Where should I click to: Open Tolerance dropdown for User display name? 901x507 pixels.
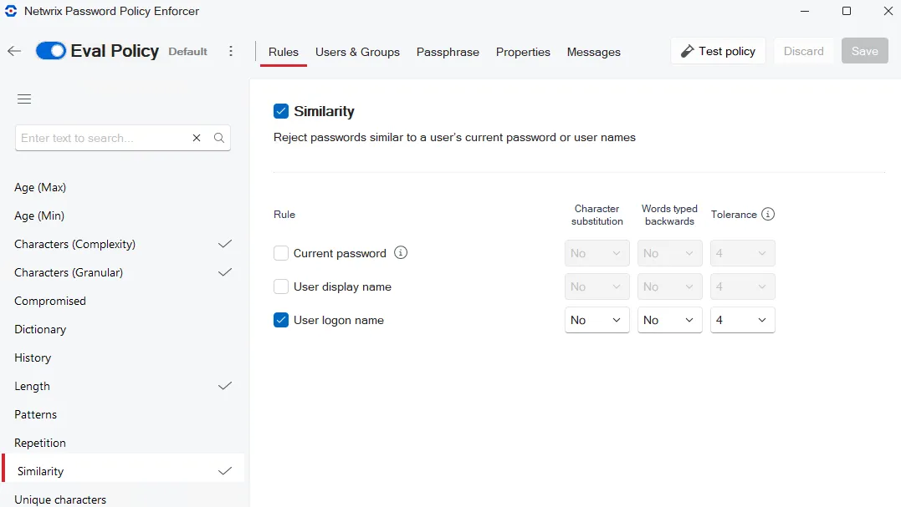coord(742,286)
